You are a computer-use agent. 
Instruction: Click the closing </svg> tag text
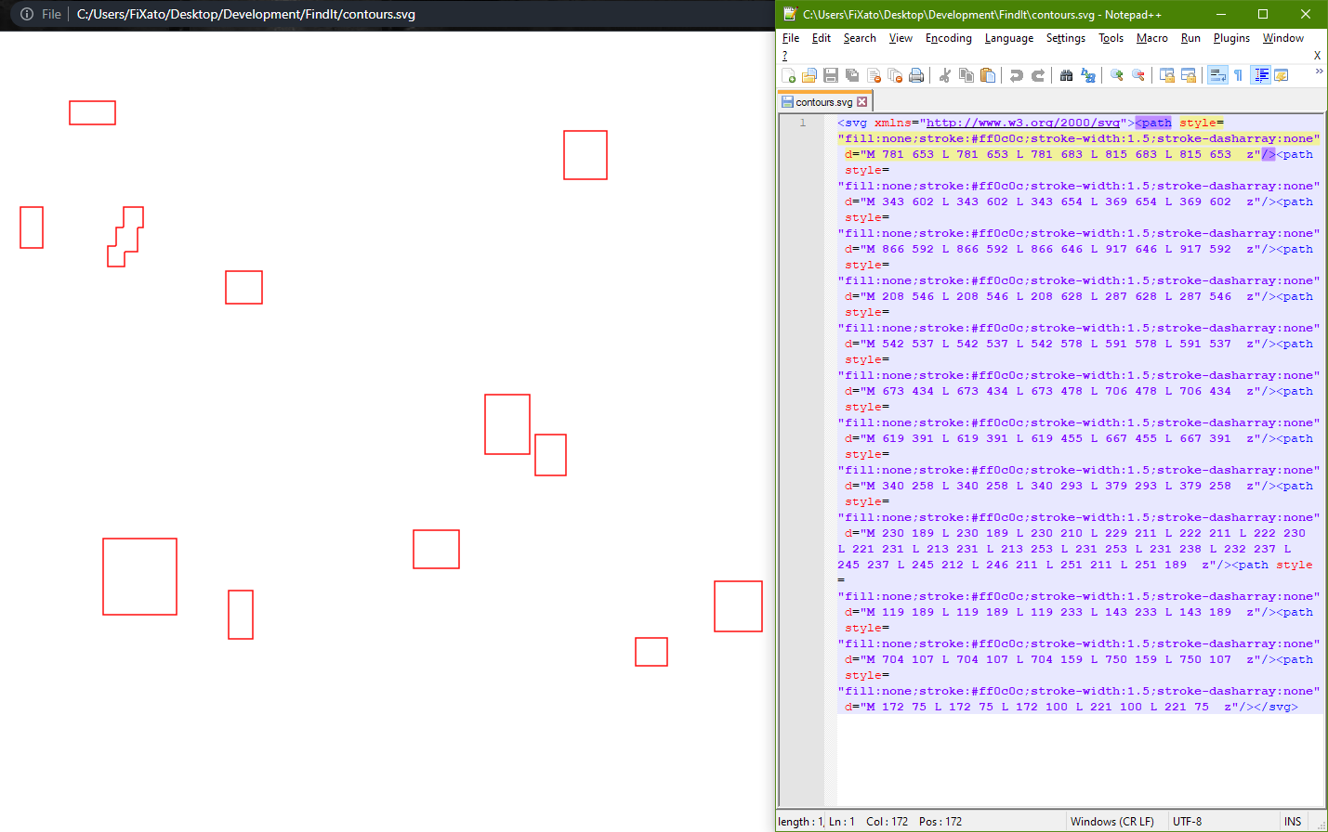(x=1276, y=707)
